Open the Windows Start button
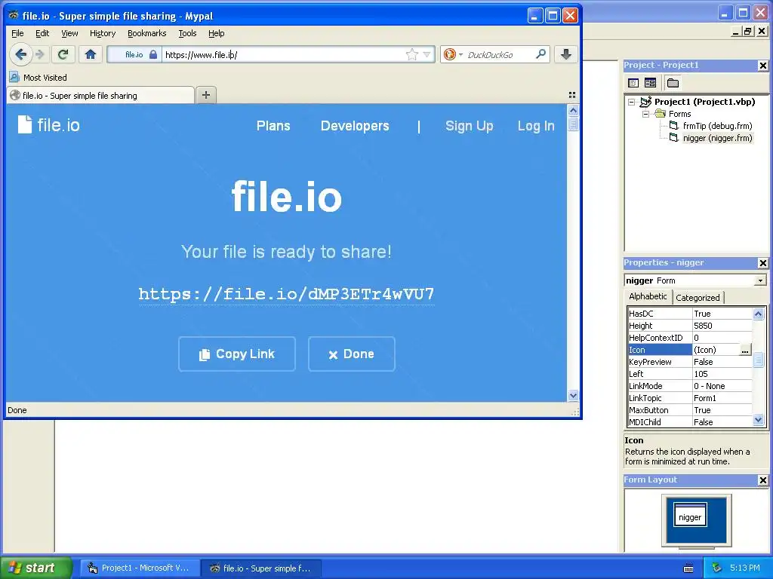773x579 pixels. pyautogui.click(x=35, y=568)
